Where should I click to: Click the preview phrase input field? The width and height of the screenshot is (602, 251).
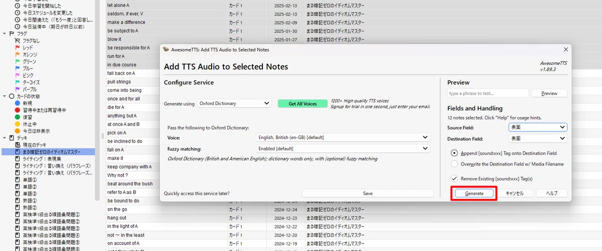488,93
